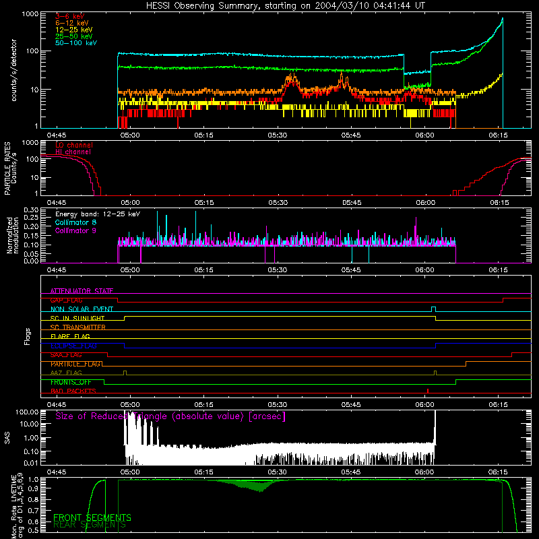Click the 0.30 value on the modulation axis

(31, 210)
